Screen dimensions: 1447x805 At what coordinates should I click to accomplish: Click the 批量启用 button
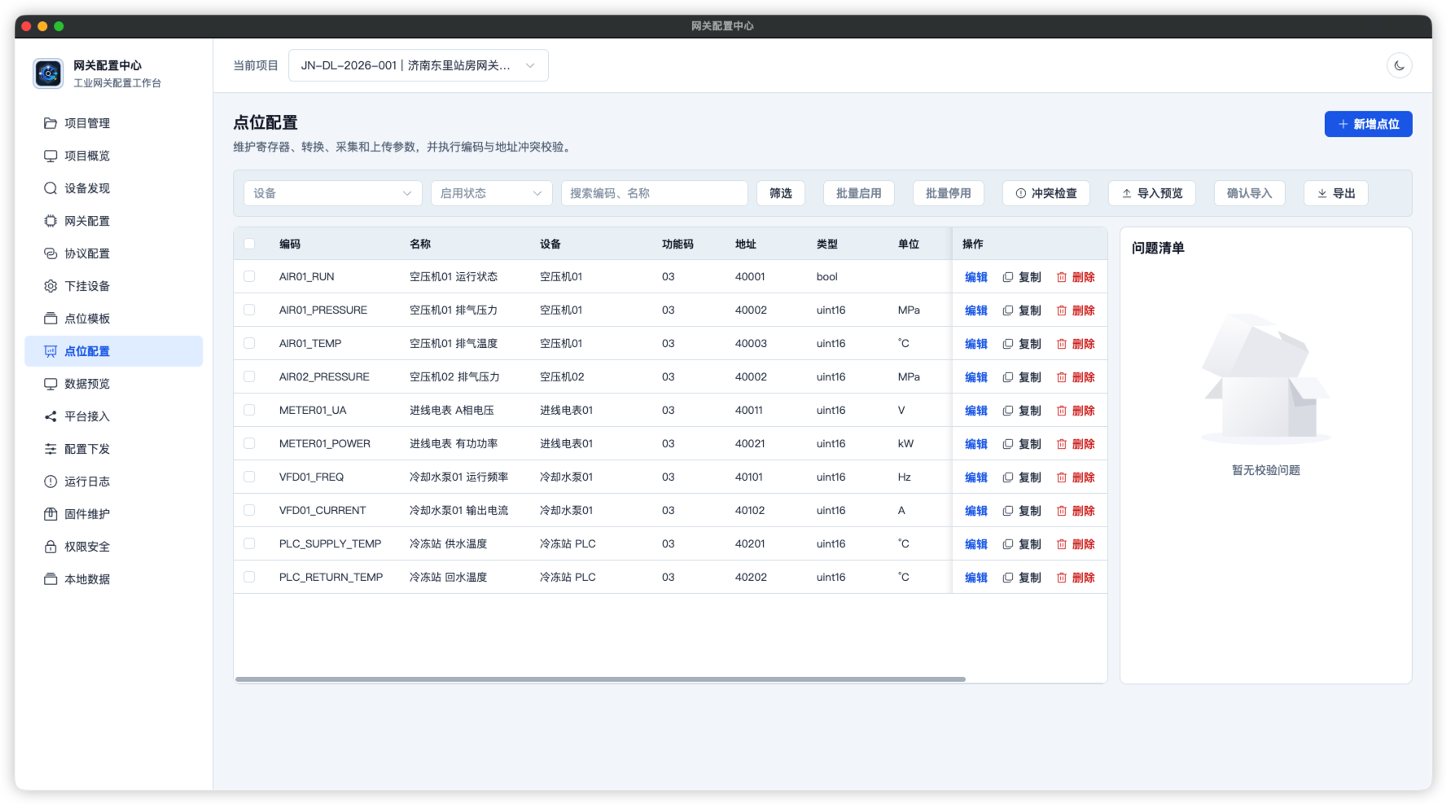(858, 193)
